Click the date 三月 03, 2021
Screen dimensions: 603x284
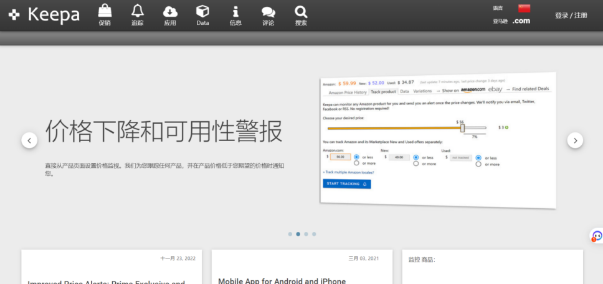tap(363, 259)
